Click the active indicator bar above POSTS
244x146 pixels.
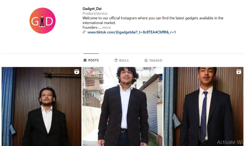(x=91, y=53)
